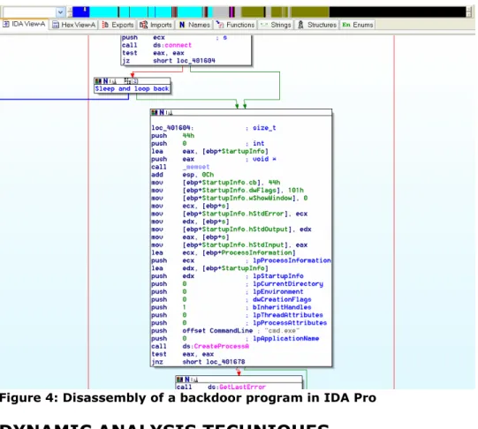Click the color icon on the Sleep and loop back node

coord(98,81)
